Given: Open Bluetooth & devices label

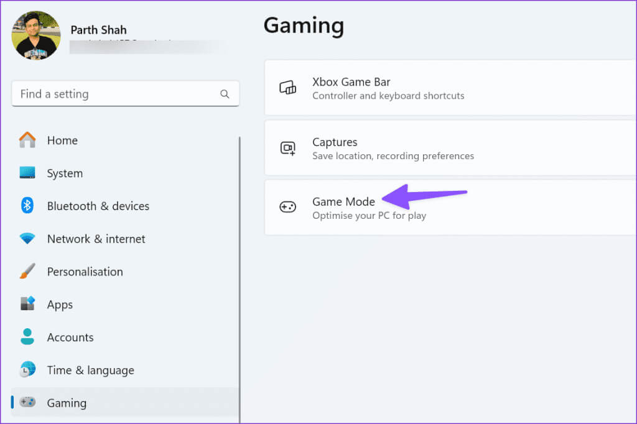Looking at the screenshot, I should [98, 206].
